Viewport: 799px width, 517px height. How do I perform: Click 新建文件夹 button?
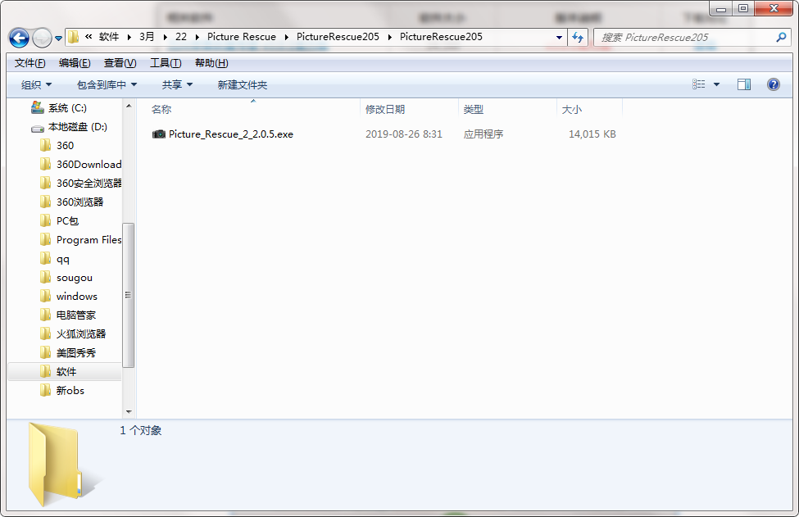click(x=242, y=84)
